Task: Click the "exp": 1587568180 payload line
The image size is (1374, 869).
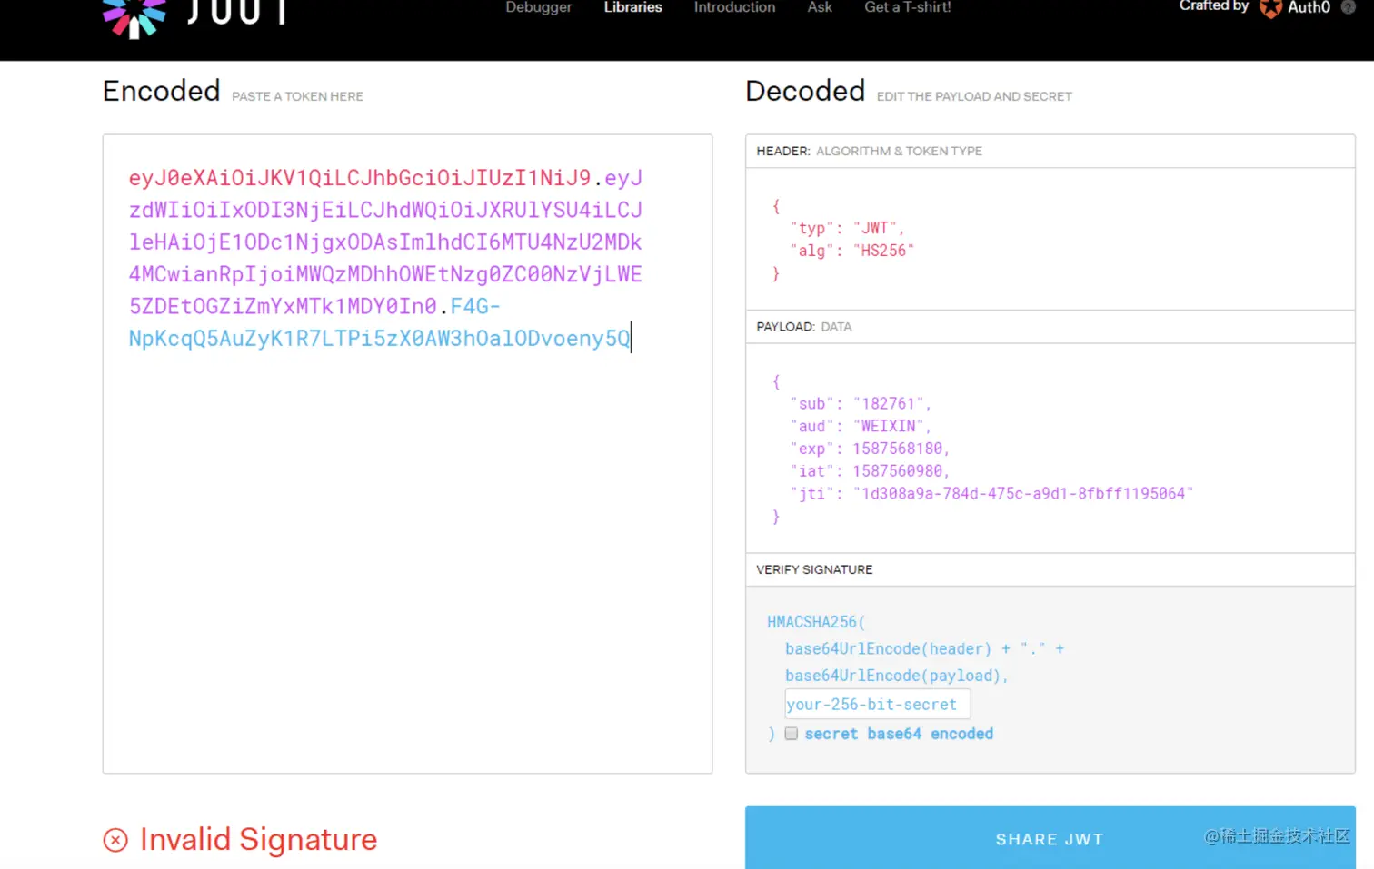Action: tap(870, 449)
